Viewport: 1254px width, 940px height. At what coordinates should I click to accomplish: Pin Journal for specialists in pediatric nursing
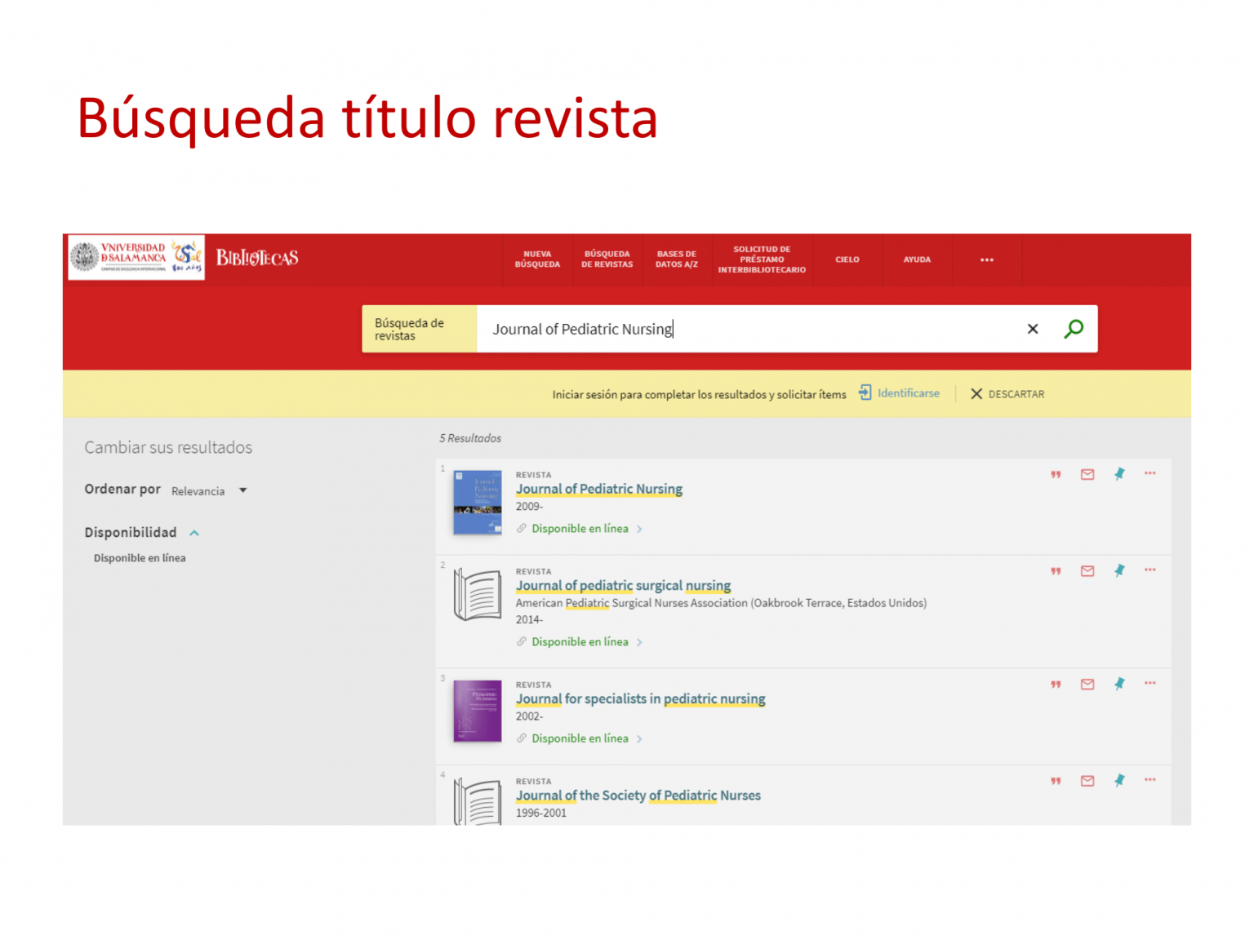[x=1119, y=685]
